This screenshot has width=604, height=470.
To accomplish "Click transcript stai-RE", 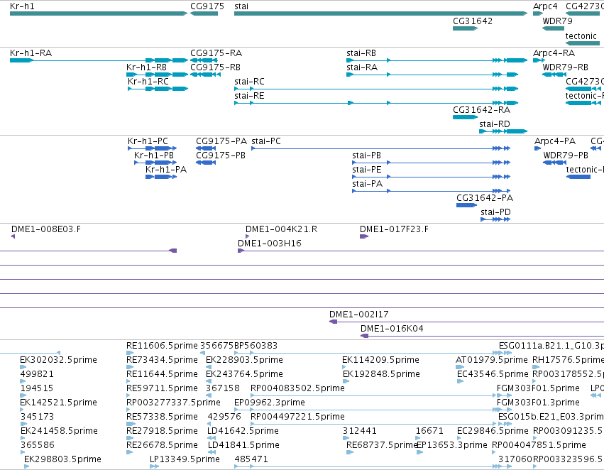I will (376, 103).
